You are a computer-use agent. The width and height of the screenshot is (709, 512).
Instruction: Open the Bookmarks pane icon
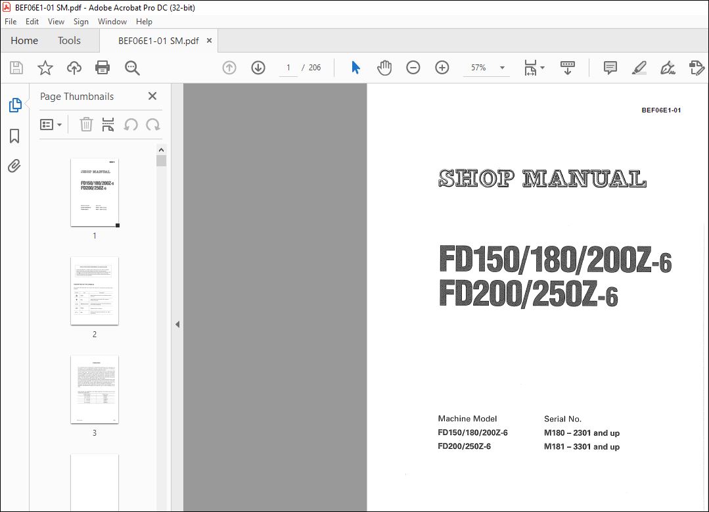pyautogui.click(x=14, y=135)
